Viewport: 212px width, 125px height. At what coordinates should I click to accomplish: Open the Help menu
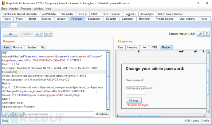click(x=48, y=9)
